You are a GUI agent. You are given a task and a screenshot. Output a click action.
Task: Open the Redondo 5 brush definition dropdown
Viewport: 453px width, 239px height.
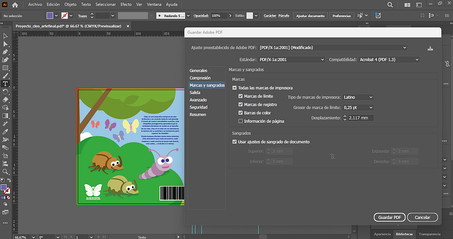pyautogui.click(x=188, y=15)
